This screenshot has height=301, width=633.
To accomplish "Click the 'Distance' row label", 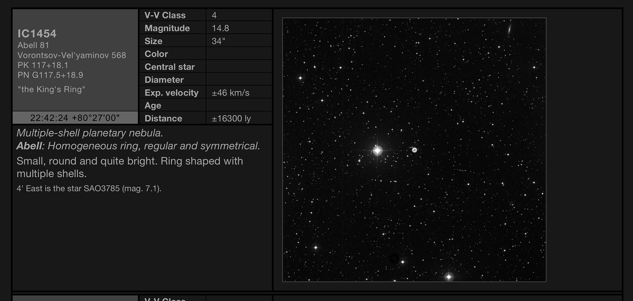I will [163, 118].
